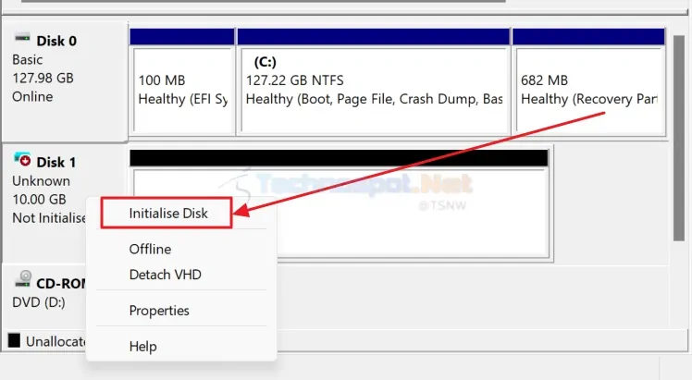This screenshot has height=380, width=692.
Task: Click the Disk 1 uninitialised disk icon
Action: tap(22, 160)
